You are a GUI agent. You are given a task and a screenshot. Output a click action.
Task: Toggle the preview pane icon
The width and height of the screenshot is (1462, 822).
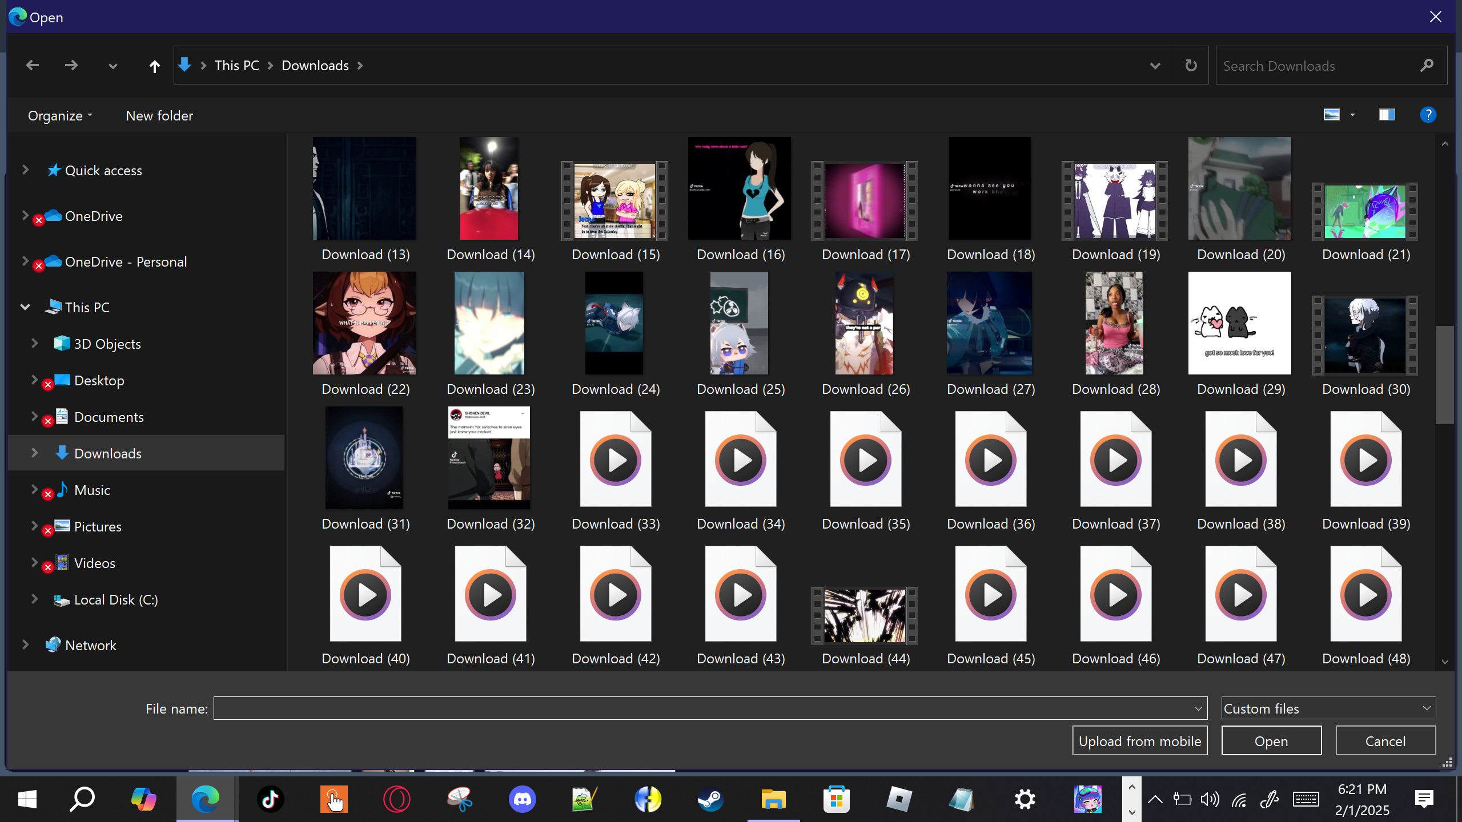(x=1387, y=115)
